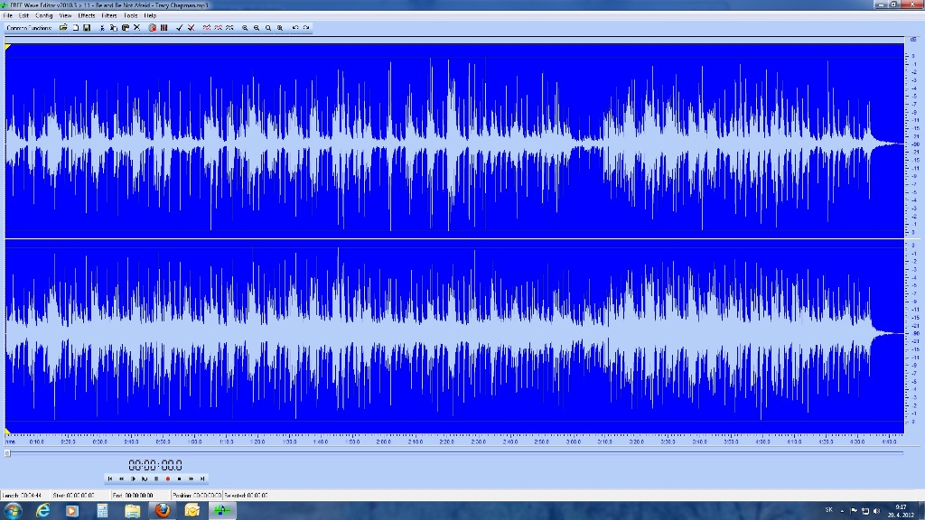Image resolution: width=925 pixels, height=520 pixels.
Task: Click the New file icon
Action: pos(76,28)
